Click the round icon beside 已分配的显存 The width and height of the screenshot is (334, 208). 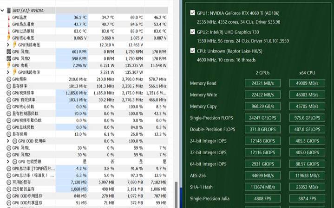(9, 189)
